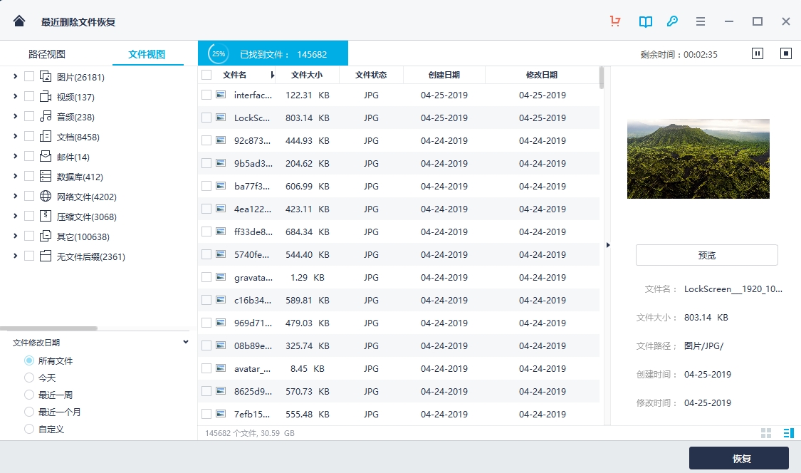Select the ba77f3... file row
The height and width of the screenshot is (473, 801).
pyautogui.click(x=399, y=186)
